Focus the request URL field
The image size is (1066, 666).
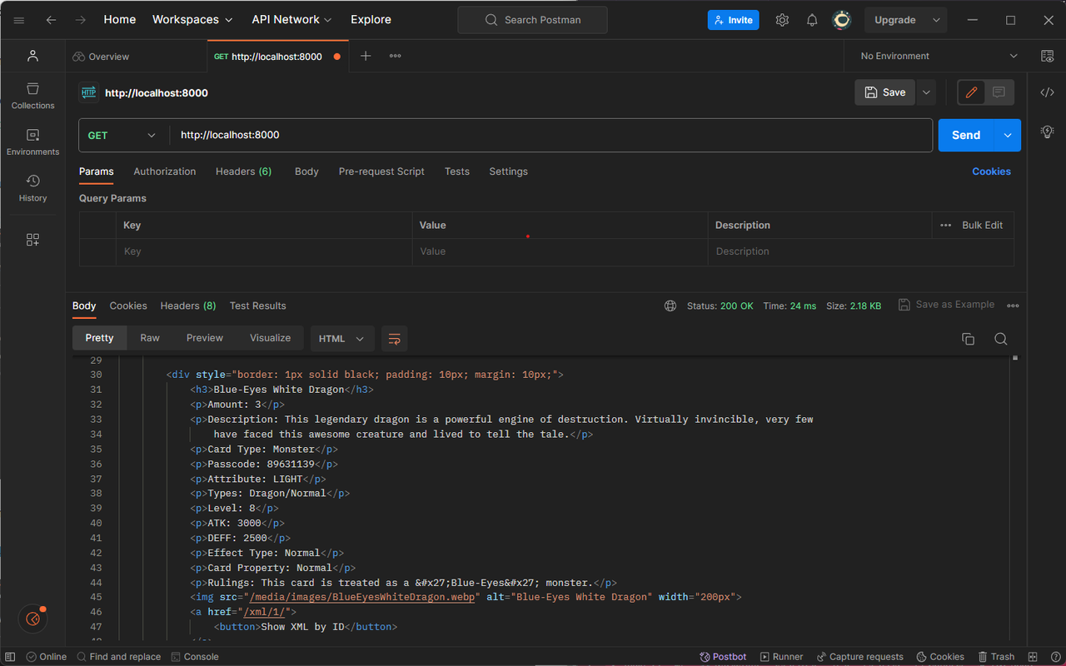550,135
